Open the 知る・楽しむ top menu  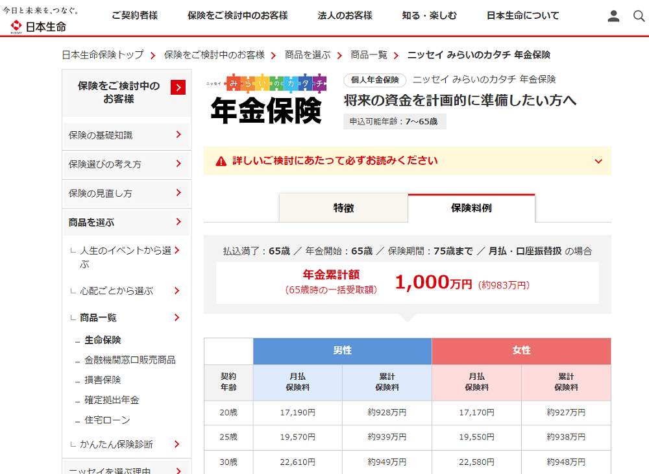[430, 16]
